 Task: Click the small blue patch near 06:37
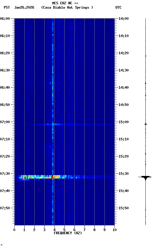(50, 83)
